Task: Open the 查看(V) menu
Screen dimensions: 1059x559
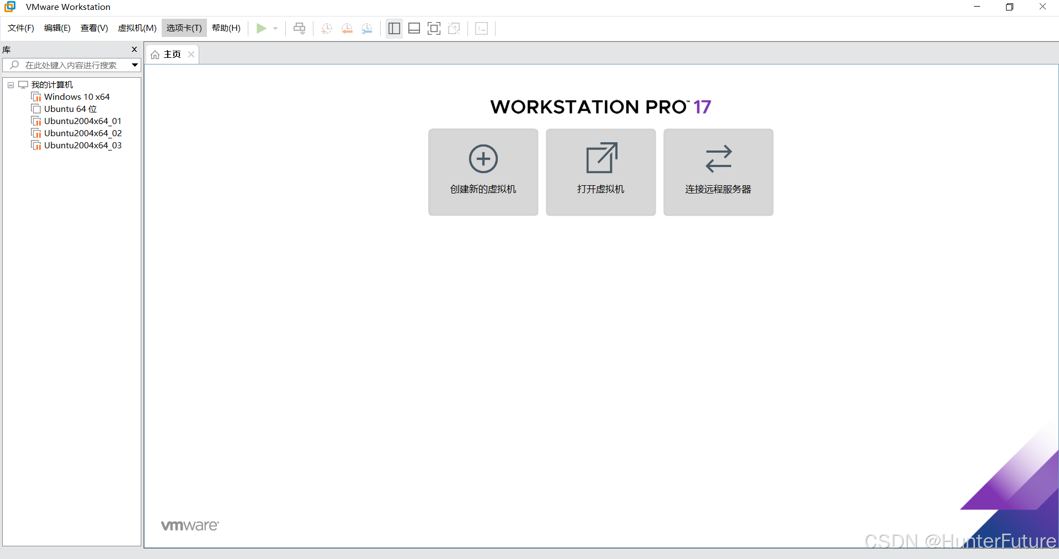Action: pos(94,28)
